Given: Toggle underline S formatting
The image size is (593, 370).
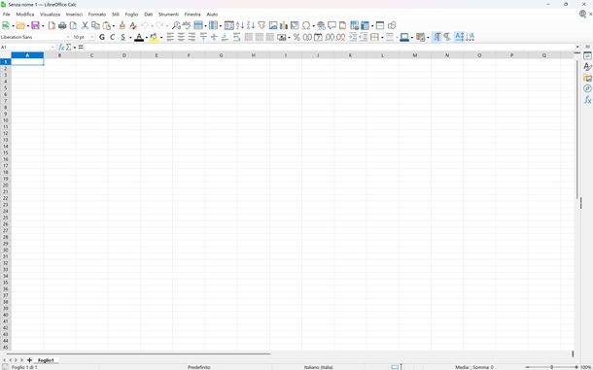Looking at the screenshot, I should tap(122, 37).
